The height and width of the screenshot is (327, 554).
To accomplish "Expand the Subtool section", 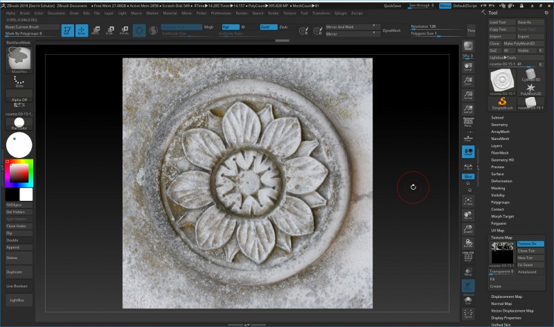I will (497, 118).
